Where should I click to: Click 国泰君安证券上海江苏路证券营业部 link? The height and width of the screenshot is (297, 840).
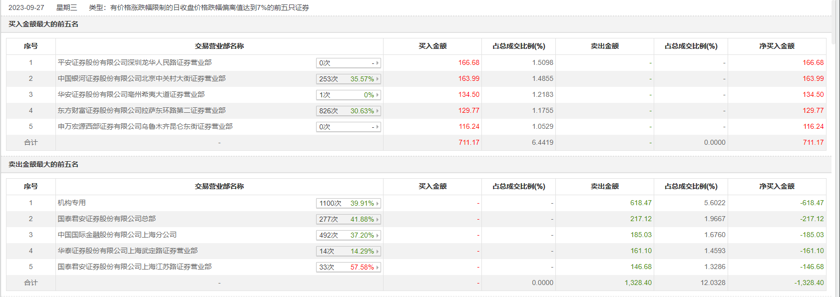[134, 267]
